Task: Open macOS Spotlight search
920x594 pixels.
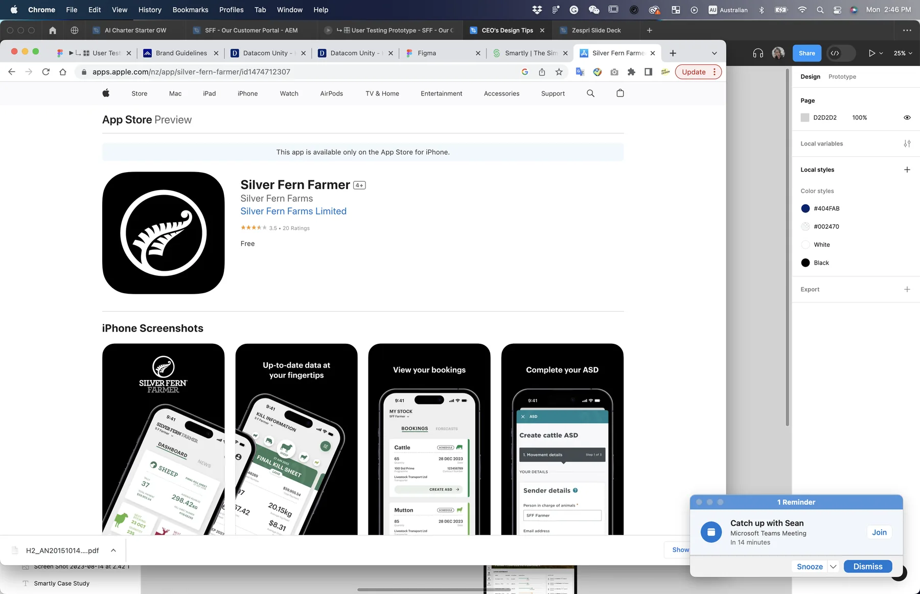Action: click(820, 10)
